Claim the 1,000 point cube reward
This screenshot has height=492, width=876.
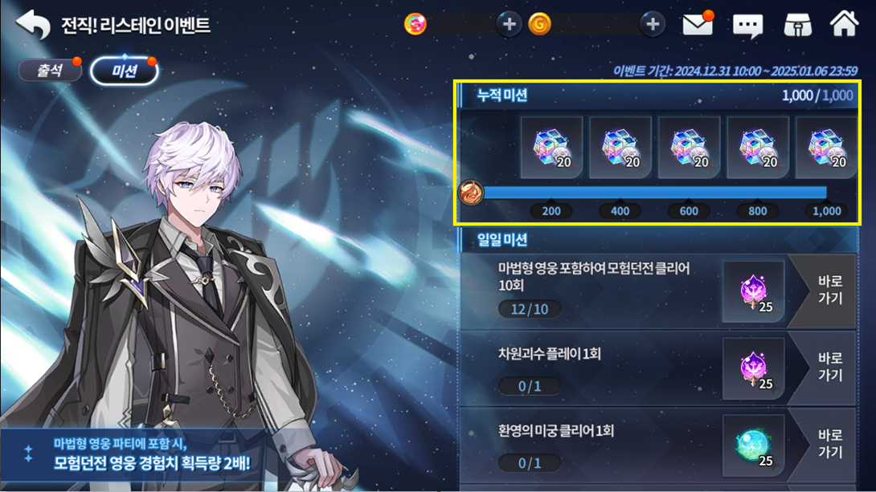826,148
